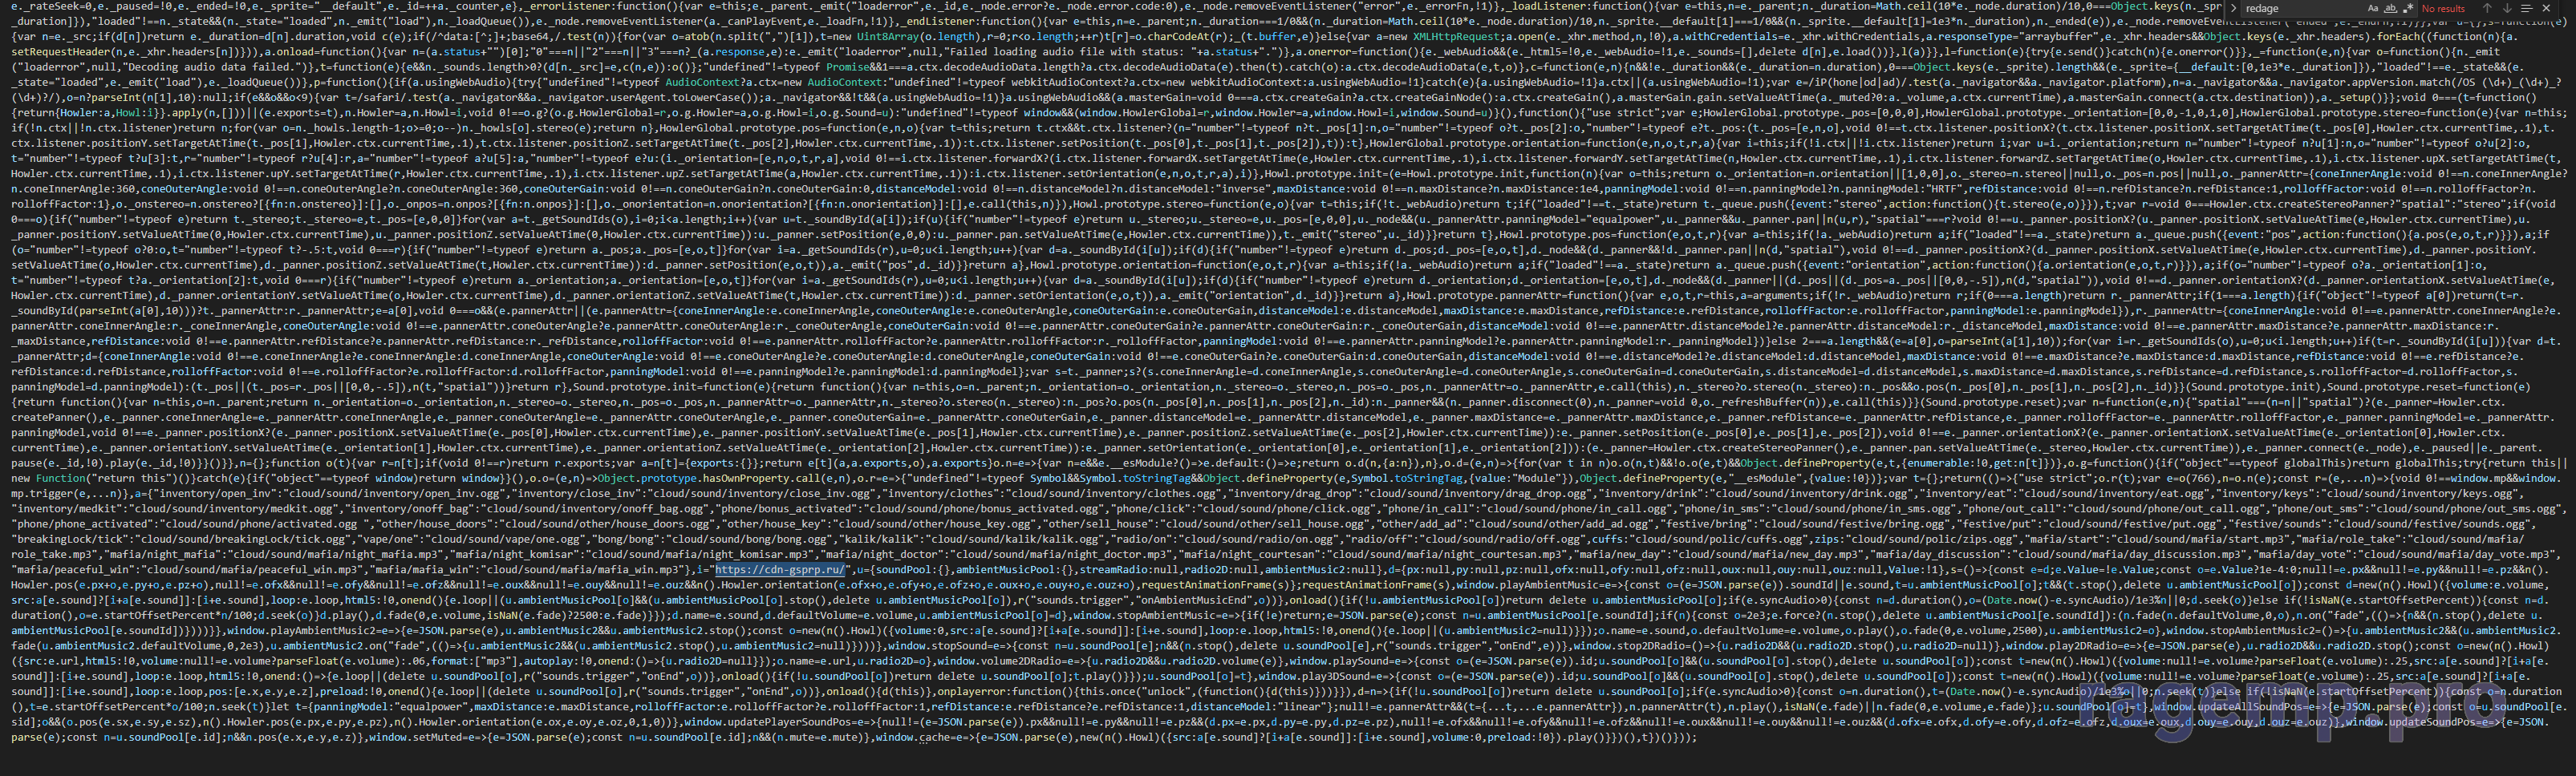2576x776 pixels.
Task: Click the 'No results' message
Action: pyautogui.click(x=2443, y=9)
